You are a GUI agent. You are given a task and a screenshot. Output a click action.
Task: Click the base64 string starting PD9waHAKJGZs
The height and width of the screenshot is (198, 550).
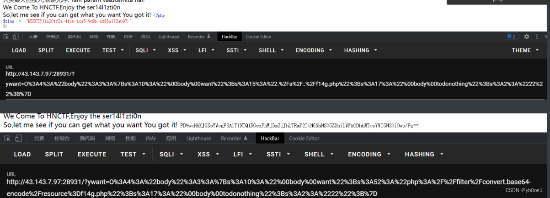pos(299,125)
